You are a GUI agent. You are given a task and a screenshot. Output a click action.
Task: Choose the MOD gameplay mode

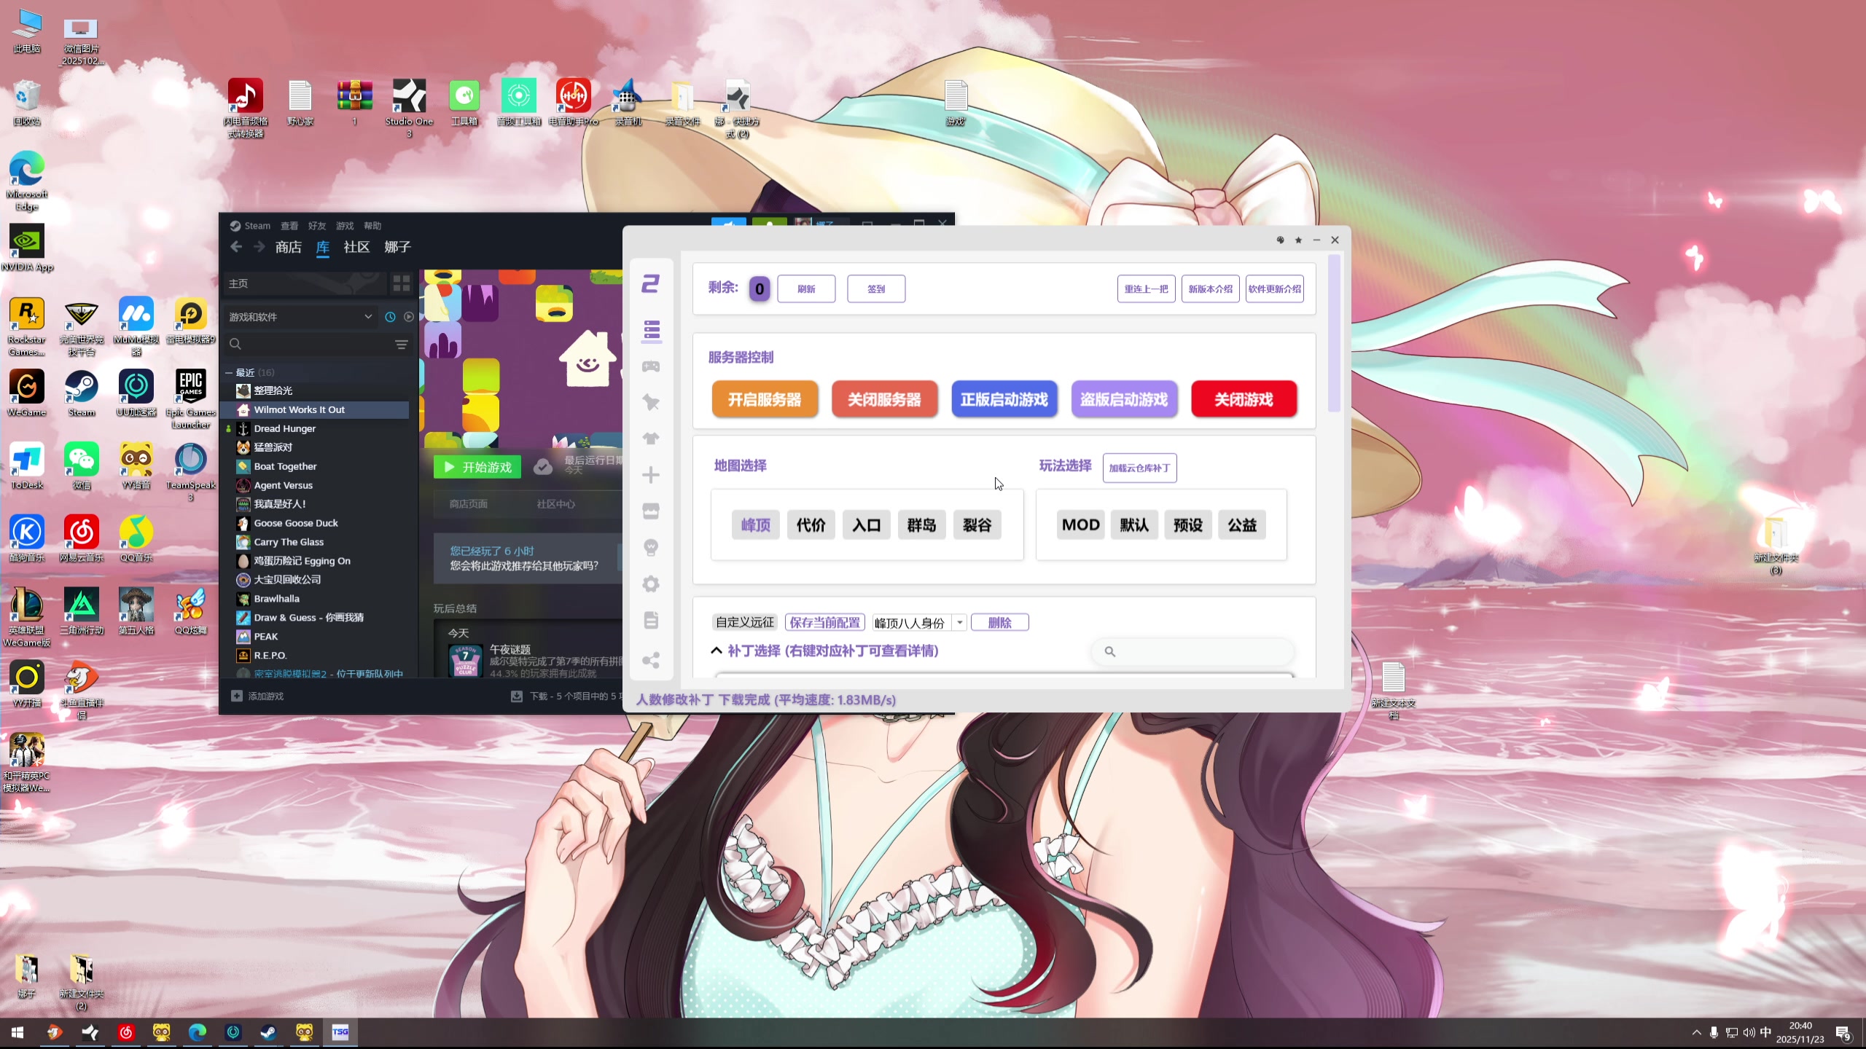coord(1080,524)
